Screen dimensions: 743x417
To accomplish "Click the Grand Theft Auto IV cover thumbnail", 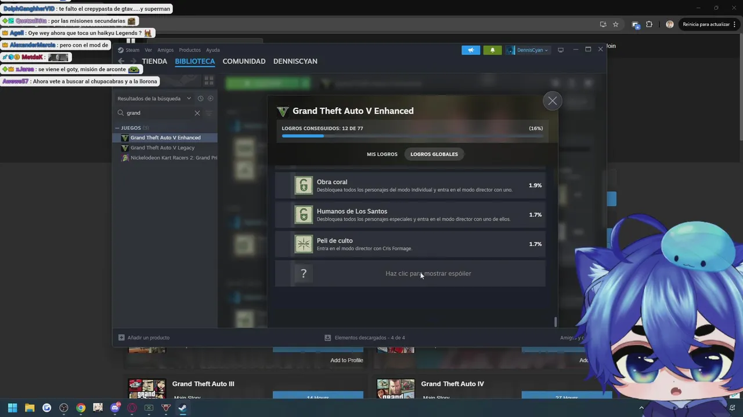I will click(396, 389).
